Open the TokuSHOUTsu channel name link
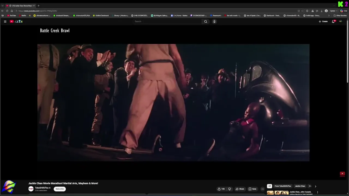The height and width of the screenshot is (196, 349). (x=42, y=188)
